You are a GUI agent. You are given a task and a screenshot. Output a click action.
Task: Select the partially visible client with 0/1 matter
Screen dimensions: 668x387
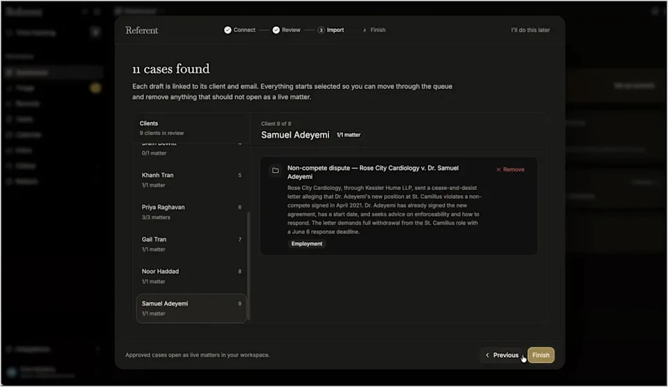191,150
